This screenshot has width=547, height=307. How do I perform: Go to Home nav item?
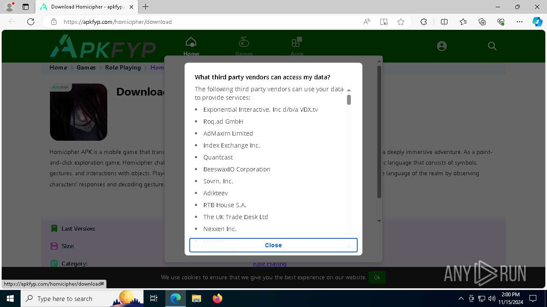(191, 47)
